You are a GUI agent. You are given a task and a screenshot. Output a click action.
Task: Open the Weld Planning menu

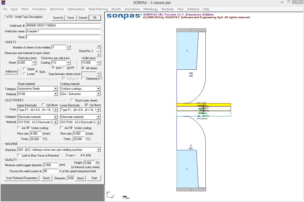pos(98,9)
